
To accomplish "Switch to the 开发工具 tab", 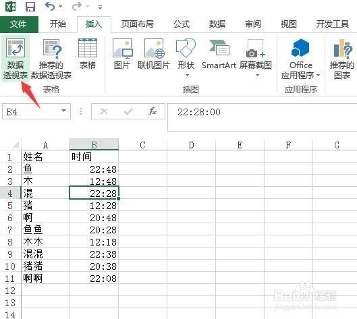I will [x=333, y=24].
